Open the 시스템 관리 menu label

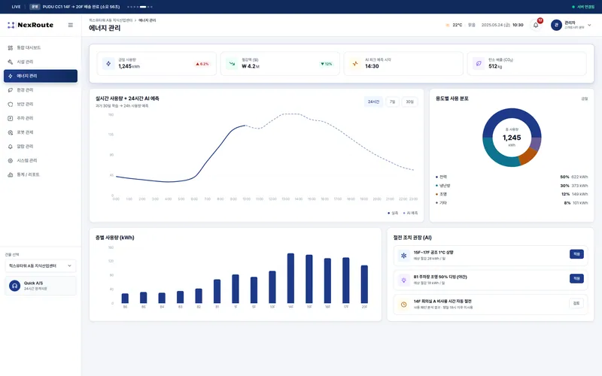(x=27, y=161)
